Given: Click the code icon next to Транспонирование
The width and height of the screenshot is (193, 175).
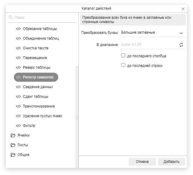Looking at the screenshot, I should (x=18, y=106).
